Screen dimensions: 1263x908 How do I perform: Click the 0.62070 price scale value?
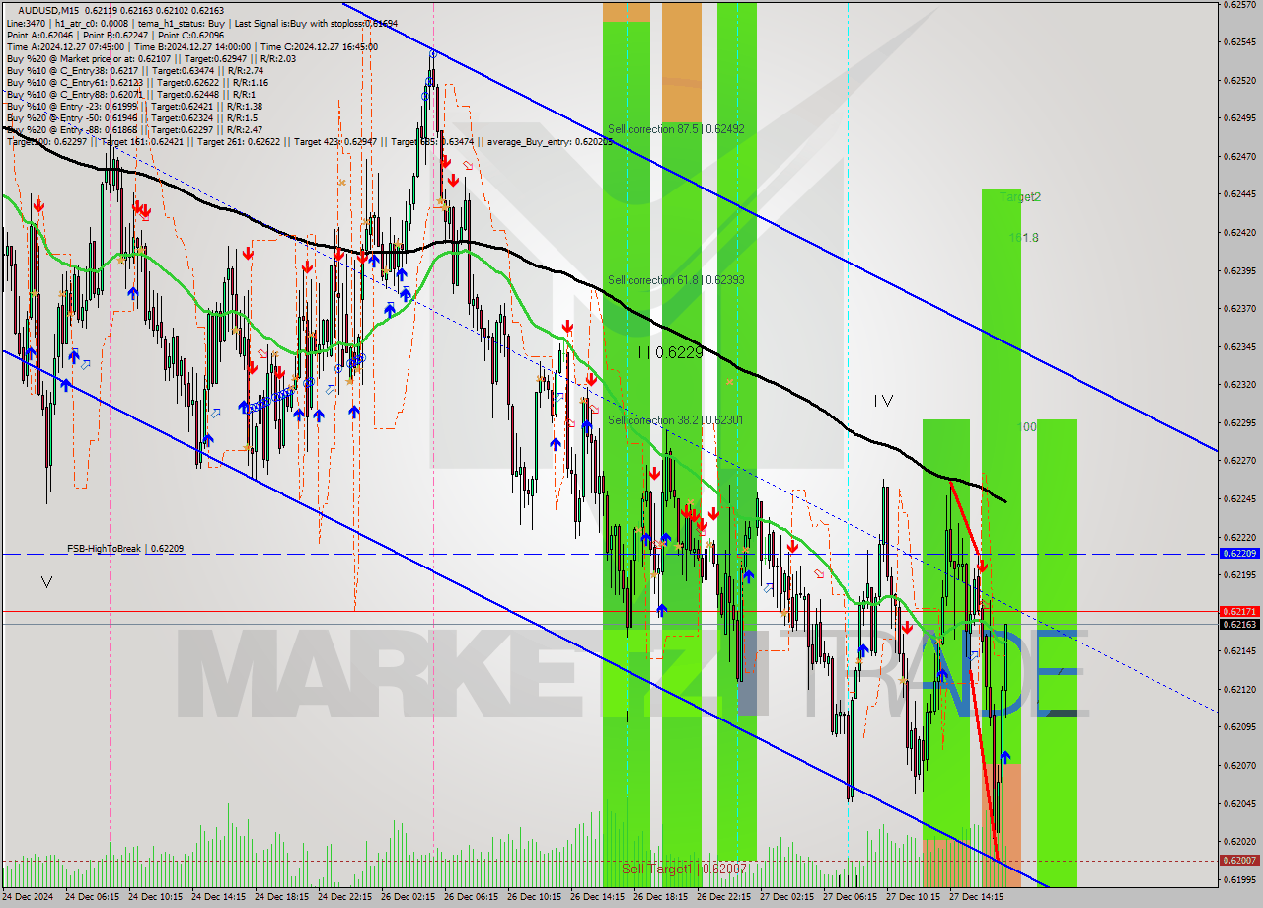tap(1239, 765)
